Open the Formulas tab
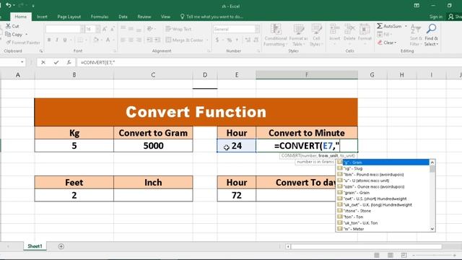 click(100, 17)
